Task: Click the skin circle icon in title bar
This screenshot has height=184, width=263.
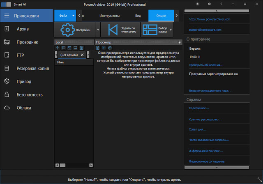Action: tap(198, 4)
